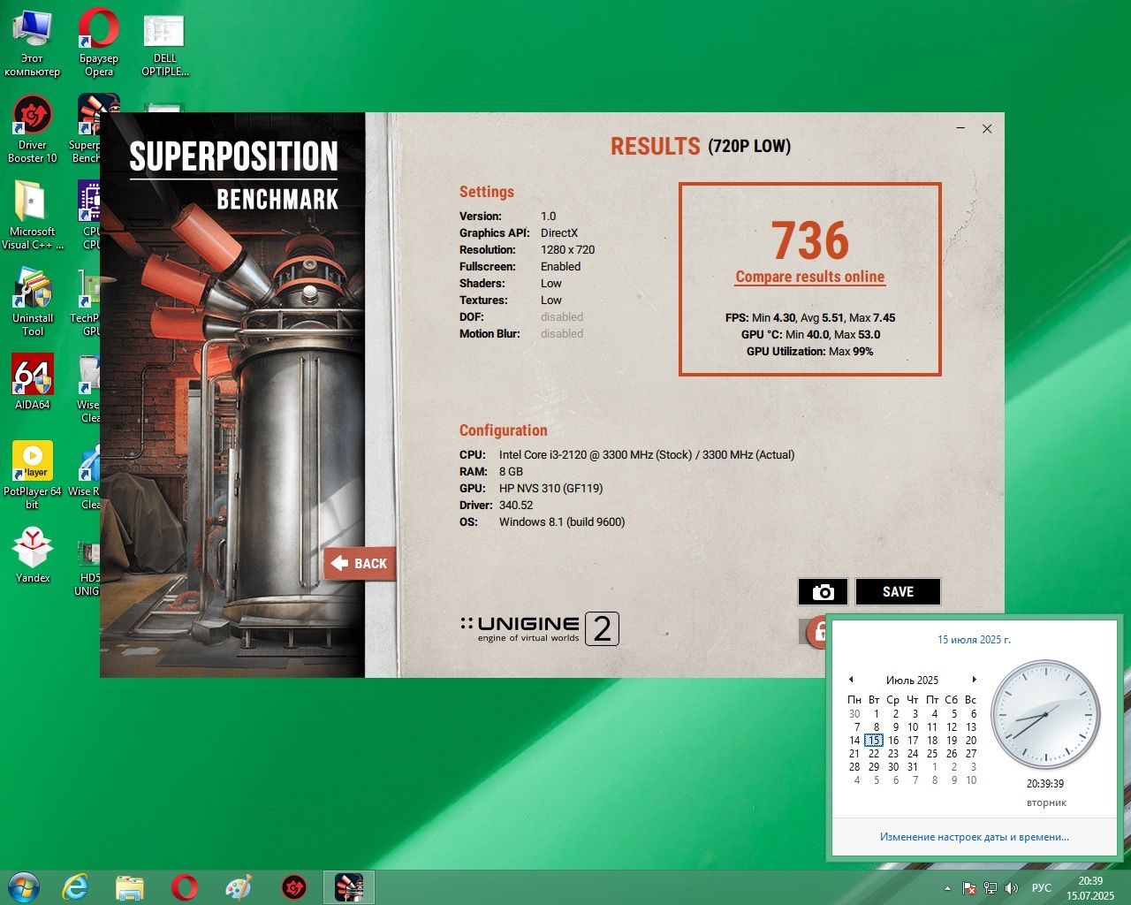Open Driver Booster from the taskbar
The width and height of the screenshot is (1131, 905).
pos(293,886)
